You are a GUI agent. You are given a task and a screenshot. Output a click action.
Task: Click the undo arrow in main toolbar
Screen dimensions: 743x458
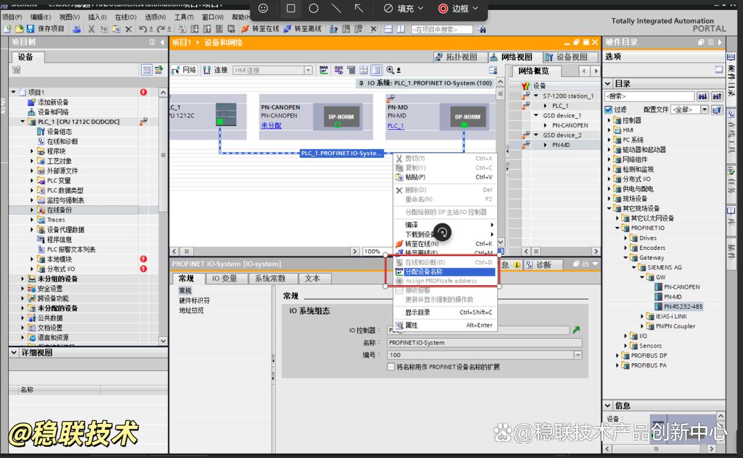point(142,29)
